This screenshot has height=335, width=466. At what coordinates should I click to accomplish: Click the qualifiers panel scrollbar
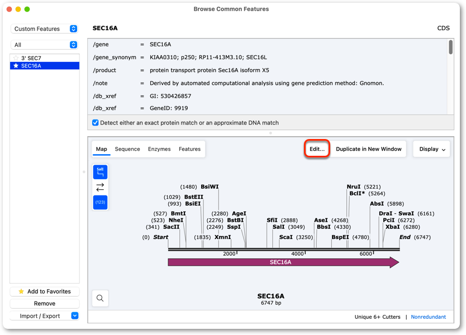click(450, 47)
